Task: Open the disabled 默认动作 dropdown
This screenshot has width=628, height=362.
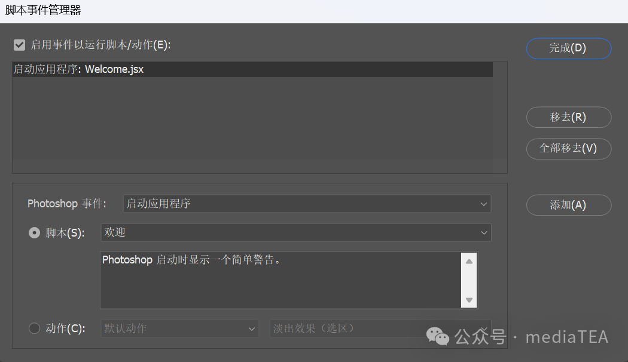Action: click(x=180, y=329)
